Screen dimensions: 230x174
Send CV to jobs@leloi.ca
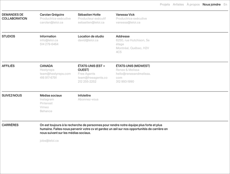coord(49,141)
